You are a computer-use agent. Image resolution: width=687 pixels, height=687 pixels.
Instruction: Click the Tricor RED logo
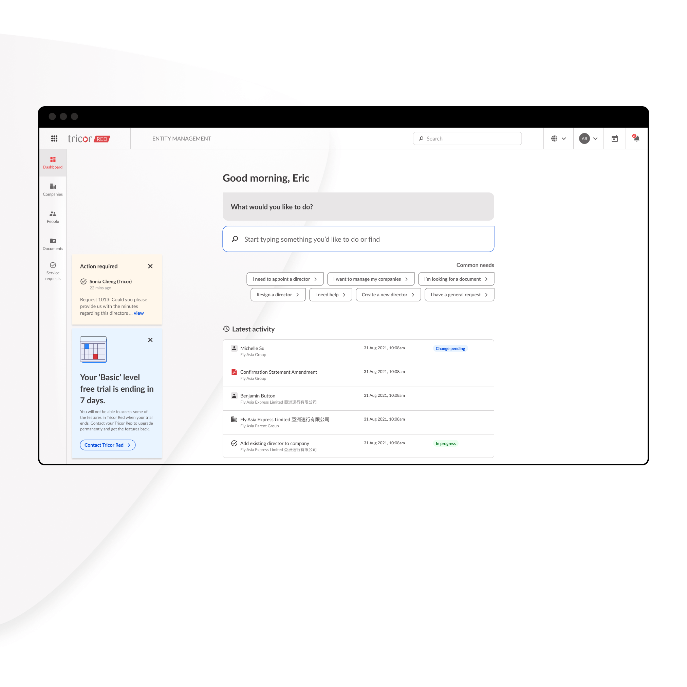(x=88, y=139)
